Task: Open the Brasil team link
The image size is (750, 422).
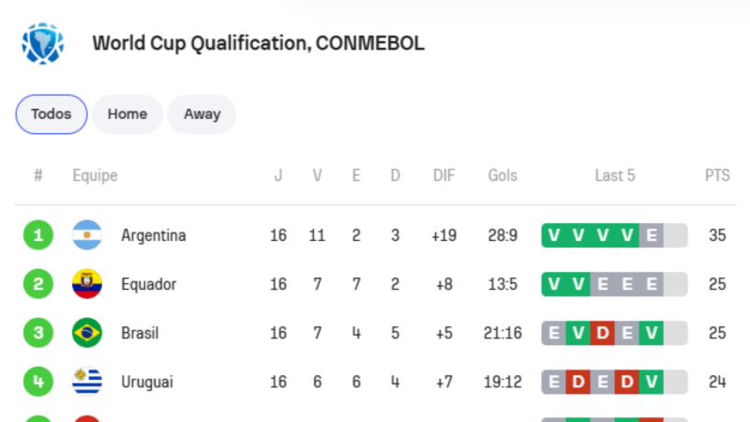Action: coord(140,333)
